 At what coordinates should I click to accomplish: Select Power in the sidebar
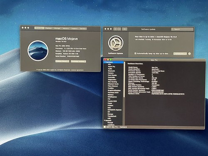click(110, 103)
